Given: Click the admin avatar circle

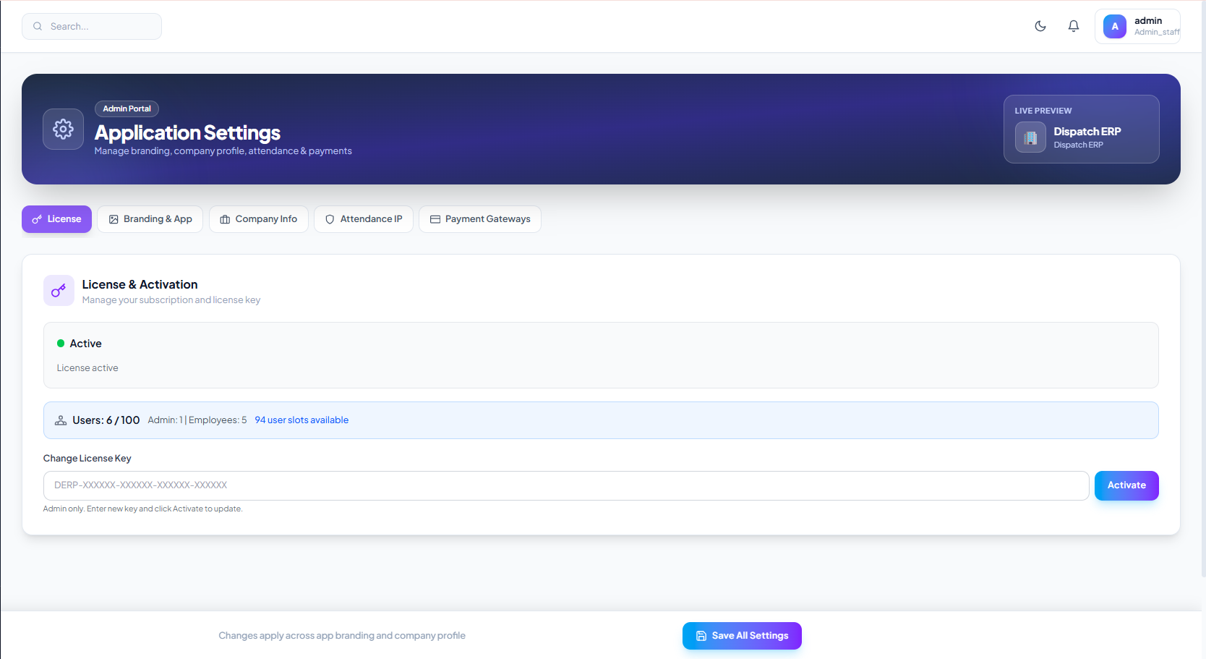Looking at the screenshot, I should click(x=1114, y=27).
